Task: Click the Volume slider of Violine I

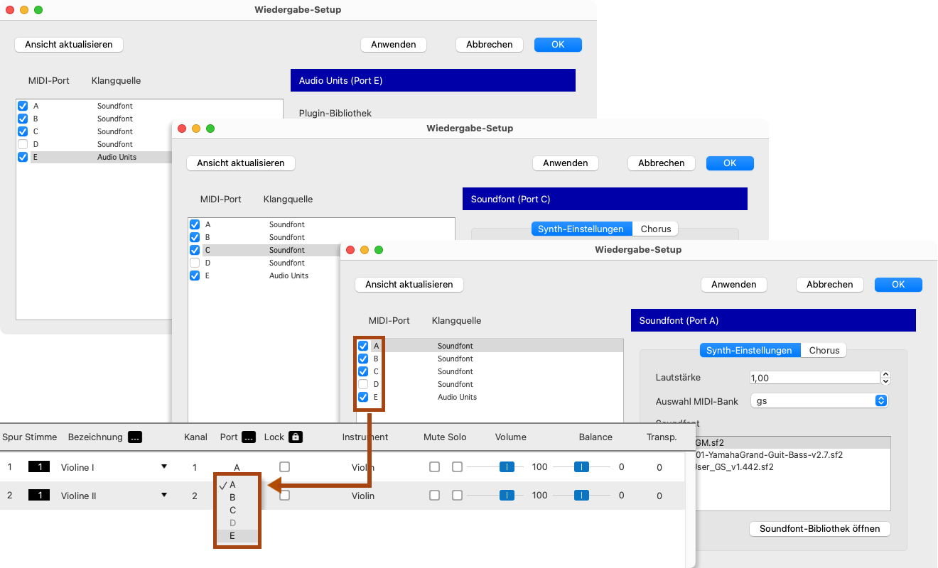Action: pyautogui.click(x=507, y=467)
